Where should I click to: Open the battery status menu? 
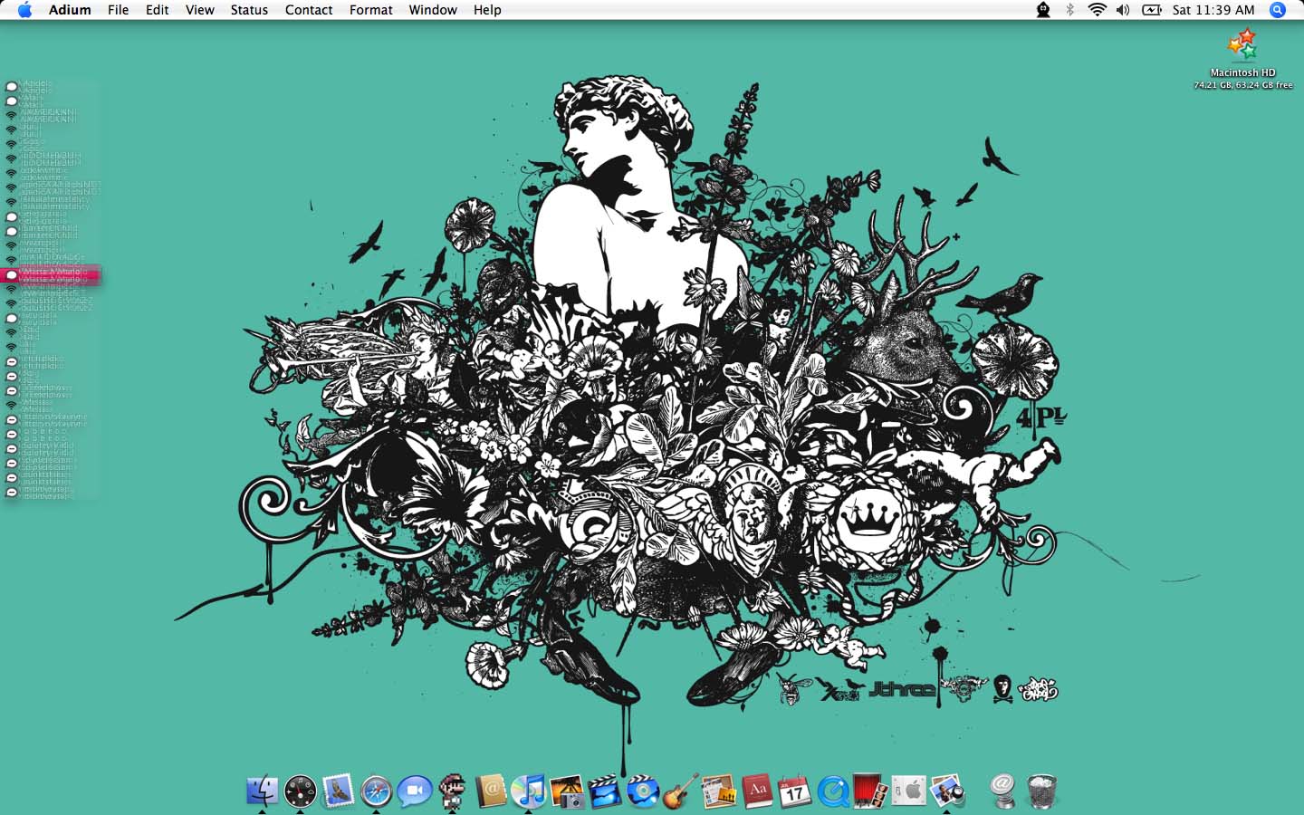(1152, 10)
